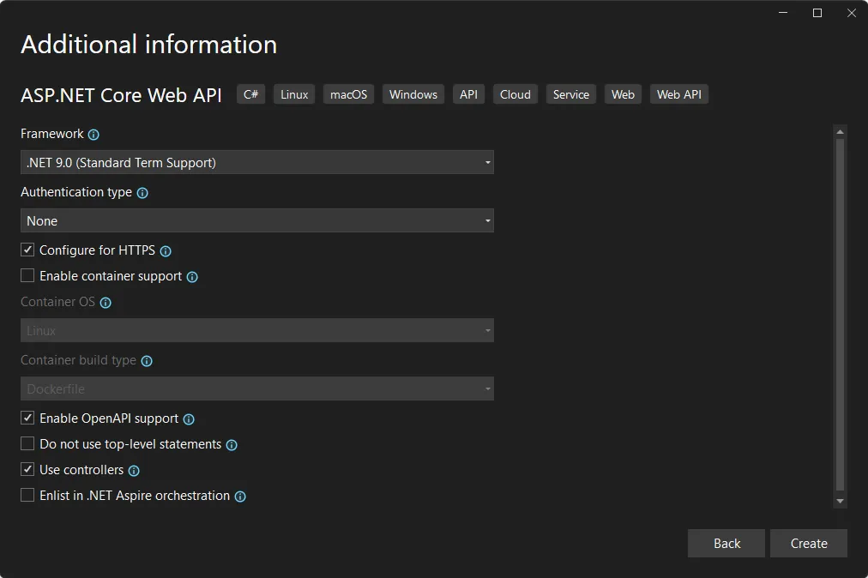Click the Create button
Screen dimensions: 868x578
[x=808, y=543]
